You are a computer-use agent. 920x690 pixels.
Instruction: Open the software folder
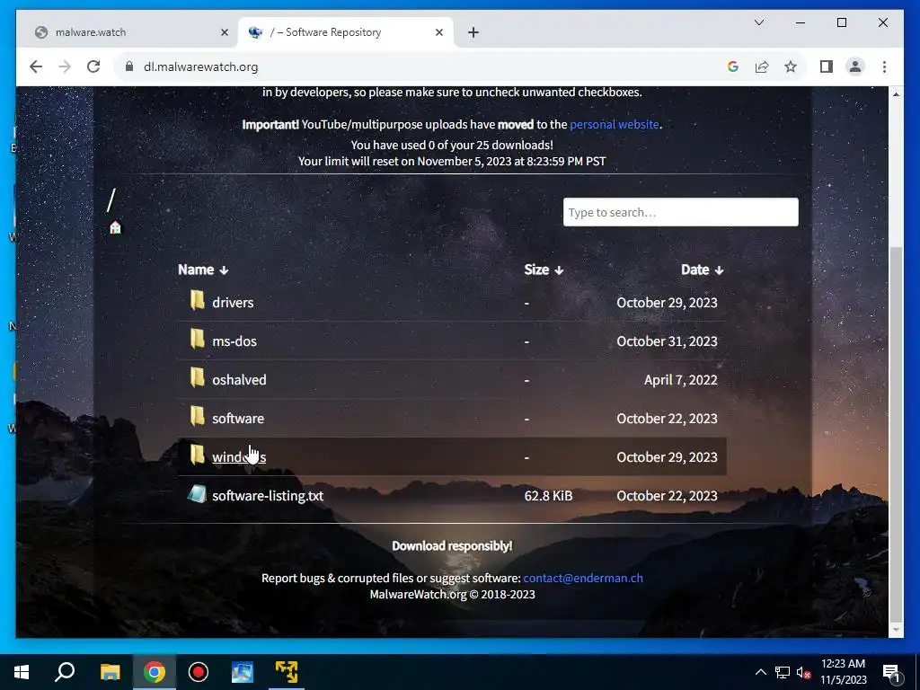238,419
